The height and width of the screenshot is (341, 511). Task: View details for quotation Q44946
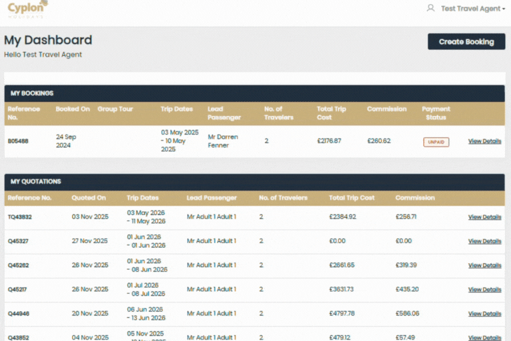[484, 314]
